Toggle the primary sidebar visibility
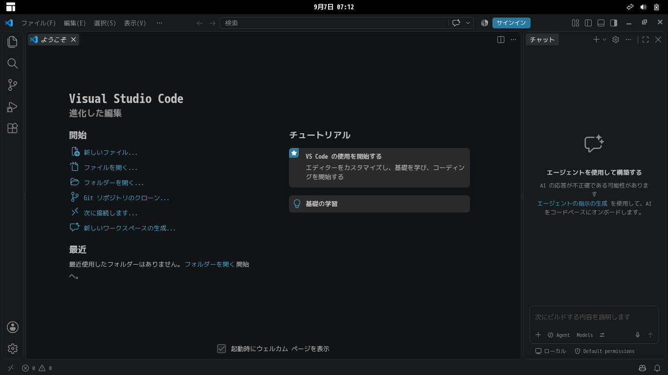The image size is (668, 375). pos(588,23)
